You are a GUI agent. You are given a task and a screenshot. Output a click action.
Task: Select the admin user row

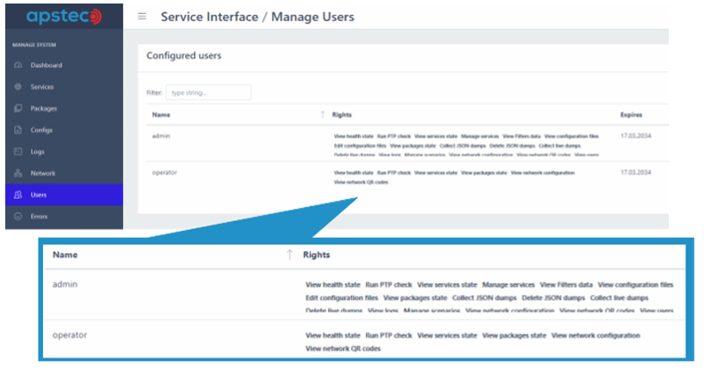tap(161, 137)
